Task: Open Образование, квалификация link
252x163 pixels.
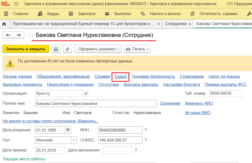Action: coord(63,76)
